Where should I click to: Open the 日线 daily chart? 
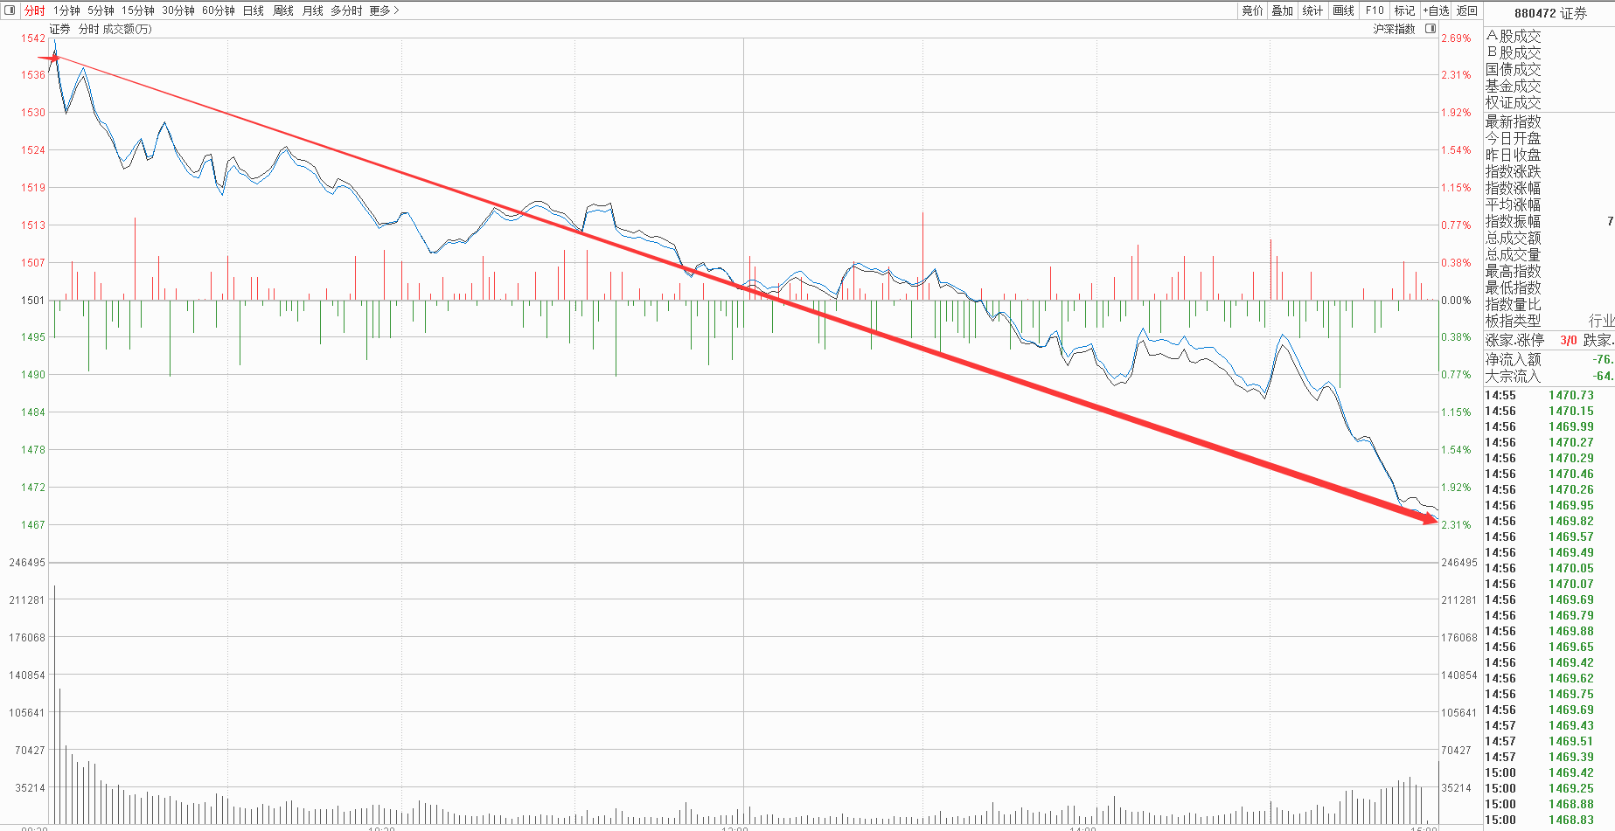tap(254, 10)
